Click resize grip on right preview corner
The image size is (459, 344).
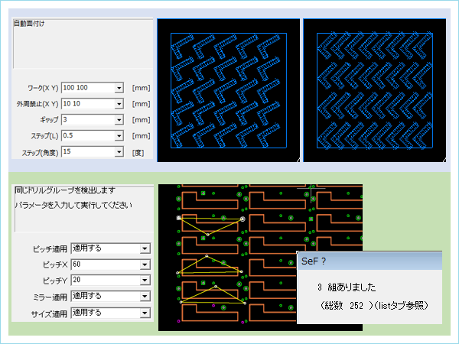441,158
